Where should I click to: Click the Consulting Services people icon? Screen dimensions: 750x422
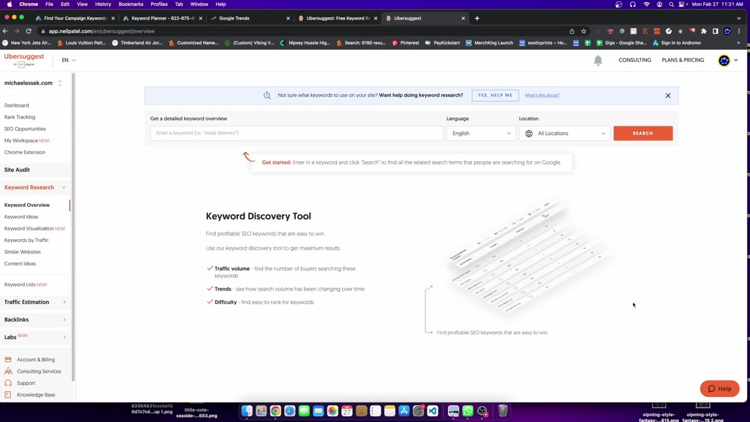pos(8,371)
